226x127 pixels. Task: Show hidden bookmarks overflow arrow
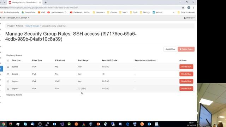[x=174, y=12]
